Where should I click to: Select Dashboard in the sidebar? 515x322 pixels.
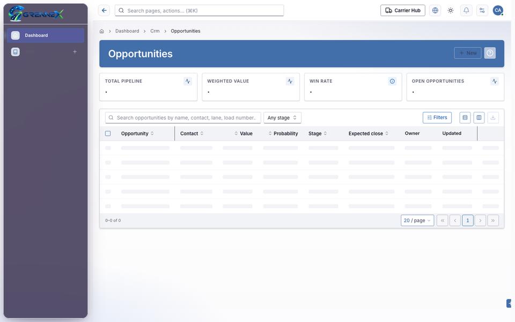tap(46, 35)
